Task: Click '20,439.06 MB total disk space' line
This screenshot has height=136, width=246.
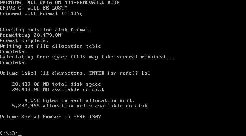Action: (x=57, y=84)
